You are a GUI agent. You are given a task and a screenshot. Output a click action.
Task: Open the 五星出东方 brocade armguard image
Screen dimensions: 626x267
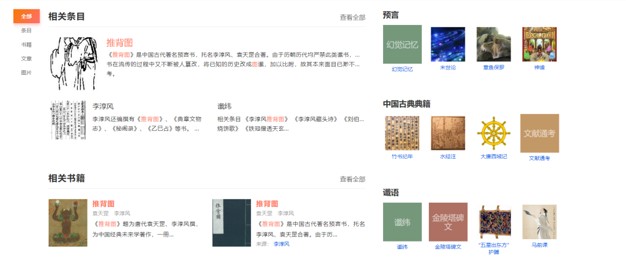coord(494,222)
